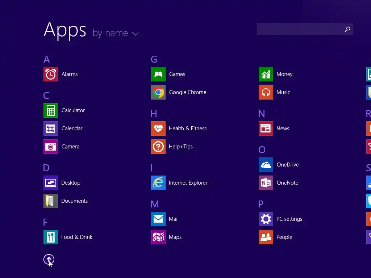
Task: Launch Internet Explorer icon
Action: 158,183
